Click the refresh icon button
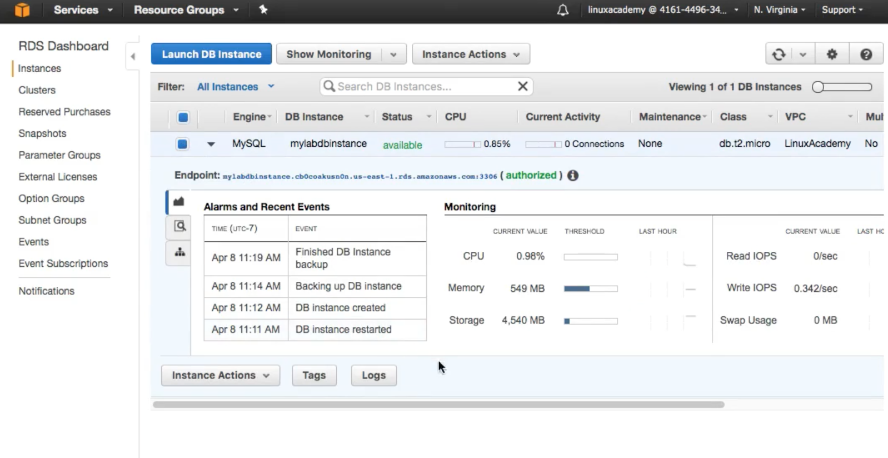Screen dimensions: 888x458 click(779, 54)
